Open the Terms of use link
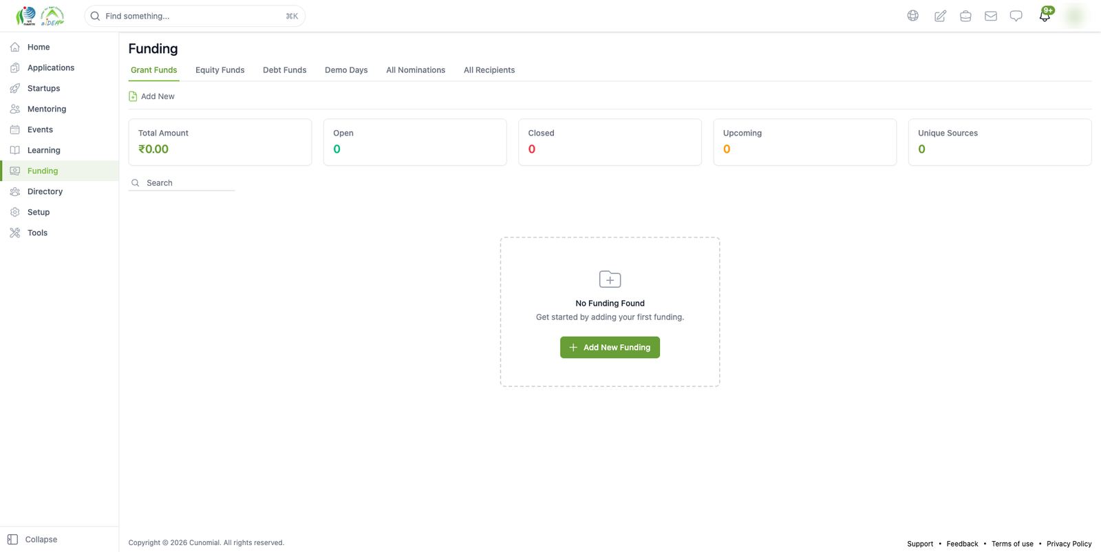The image size is (1101, 552). point(1012,544)
